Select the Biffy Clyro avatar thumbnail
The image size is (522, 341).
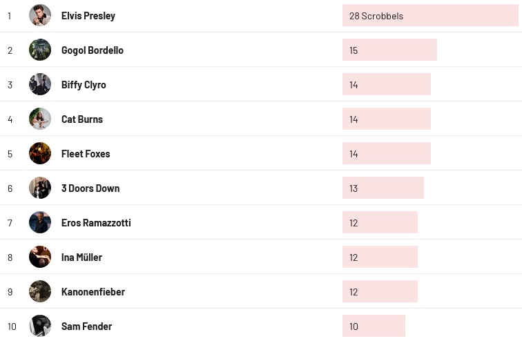[x=40, y=84]
